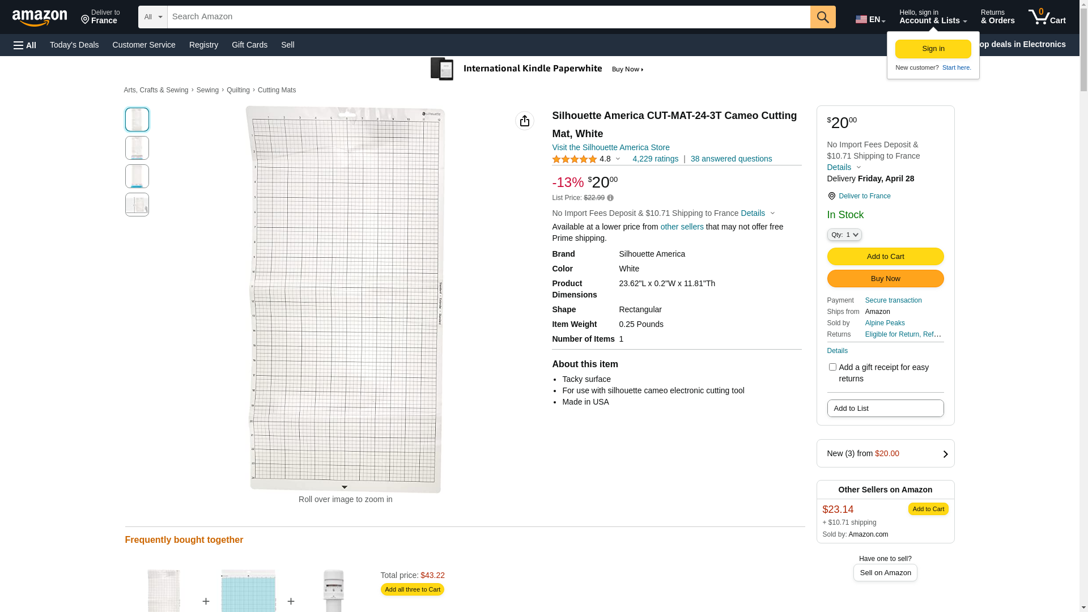The image size is (1088, 612).
Task: Click the share icon beside product image
Action: (525, 121)
